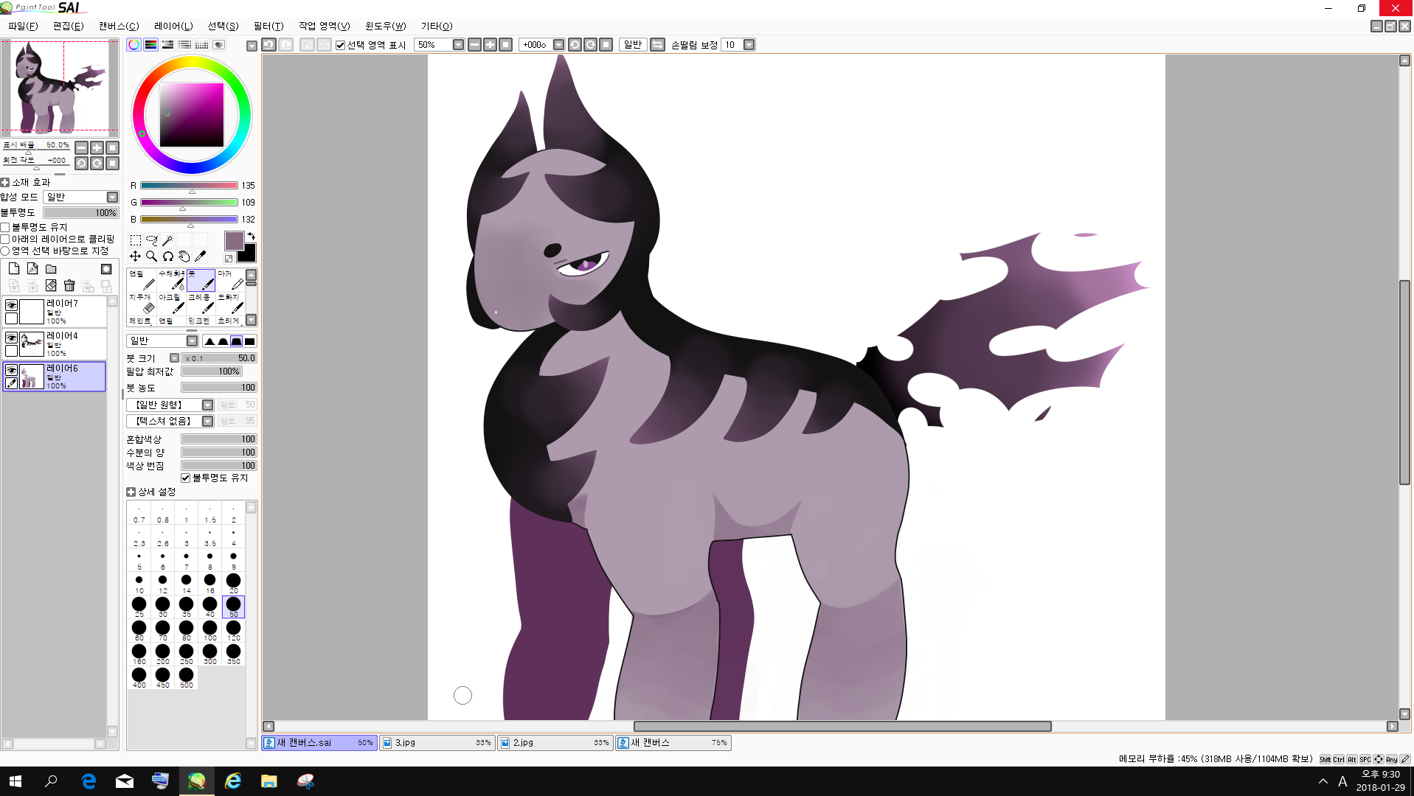
Task: Select the 수채화 watercolor brush
Action: (x=171, y=280)
